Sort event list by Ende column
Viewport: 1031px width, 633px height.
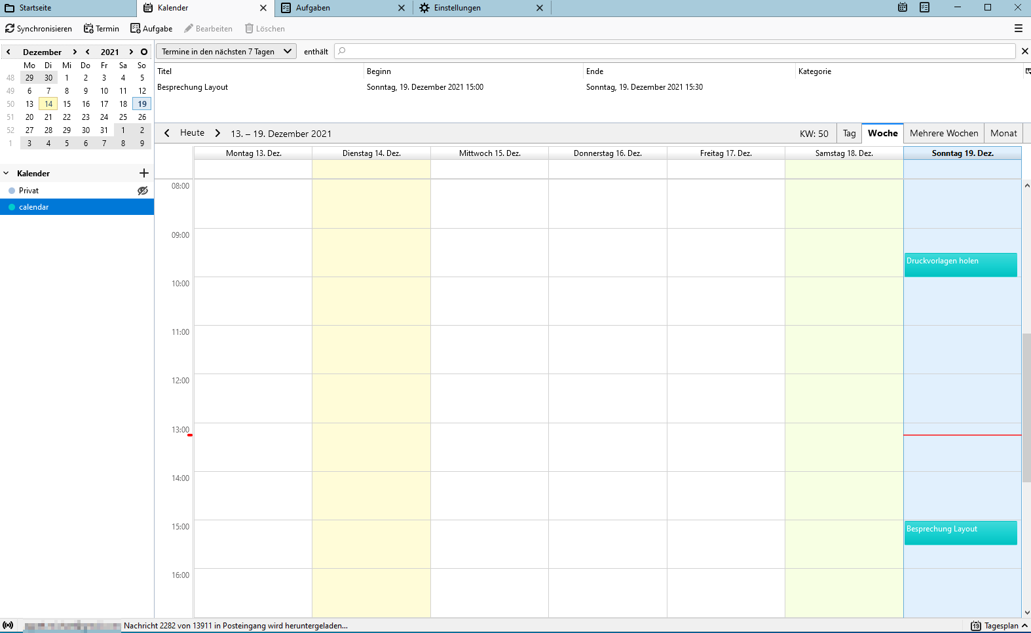[689, 71]
